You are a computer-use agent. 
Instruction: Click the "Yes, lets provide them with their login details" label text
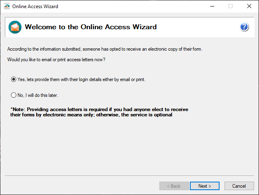(x=81, y=79)
